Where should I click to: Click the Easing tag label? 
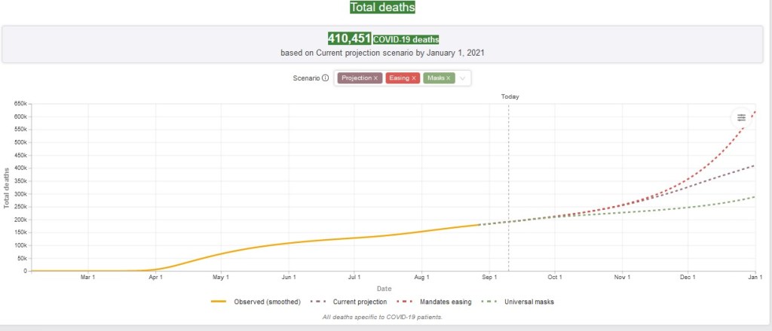point(398,78)
